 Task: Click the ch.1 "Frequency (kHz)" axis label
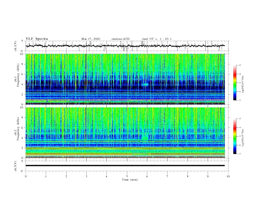click(18, 75)
